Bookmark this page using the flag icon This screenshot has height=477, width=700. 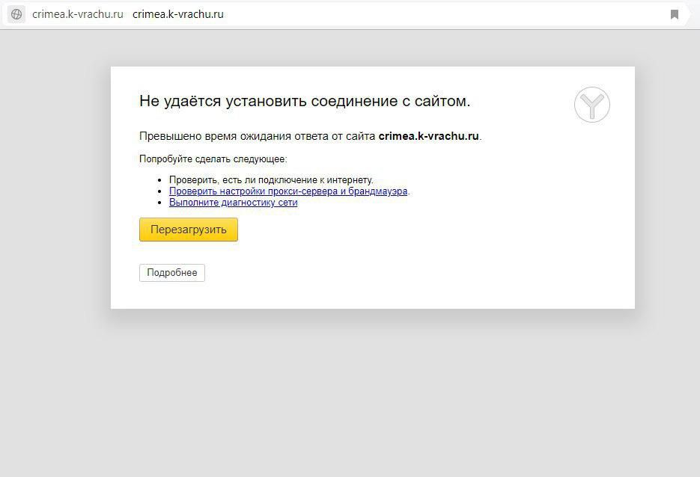[x=674, y=14]
